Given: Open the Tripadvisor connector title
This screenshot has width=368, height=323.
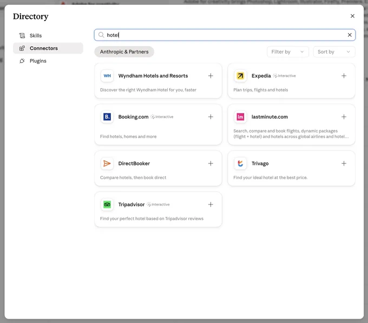Looking at the screenshot, I should pyautogui.click(x=132, y=205).
